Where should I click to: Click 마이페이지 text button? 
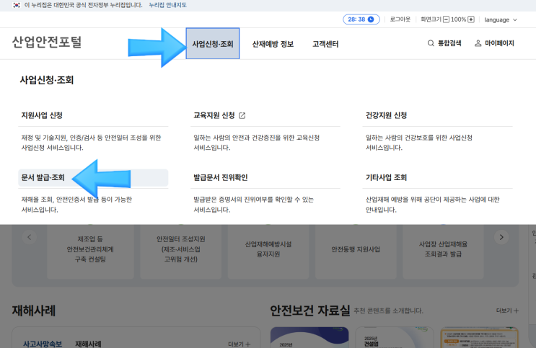click(499, 43)
